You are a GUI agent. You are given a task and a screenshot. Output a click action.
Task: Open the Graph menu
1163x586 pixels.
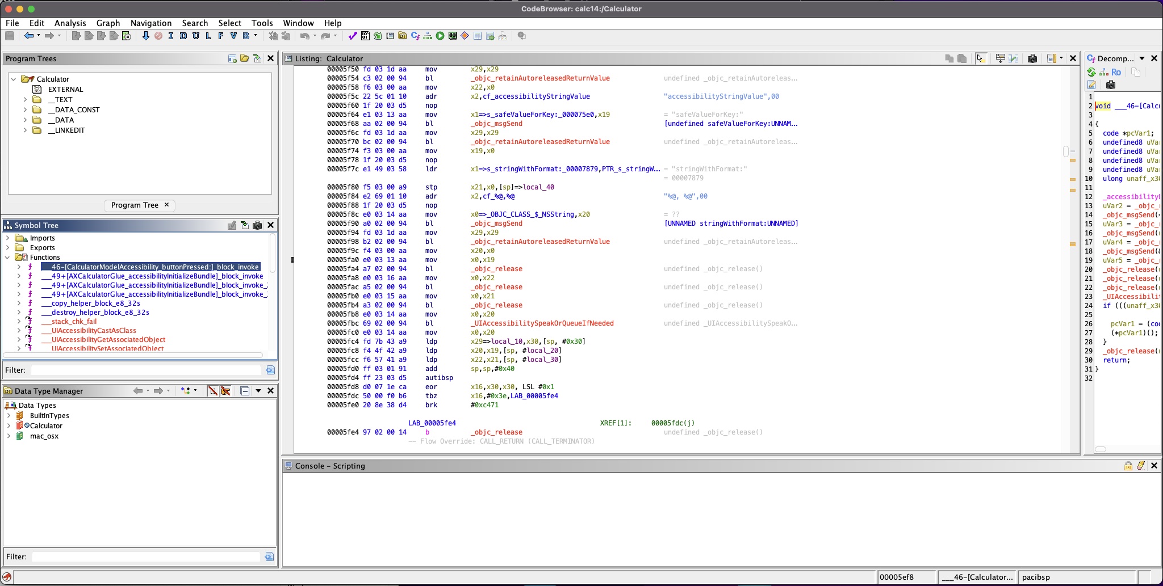[108, 23]
